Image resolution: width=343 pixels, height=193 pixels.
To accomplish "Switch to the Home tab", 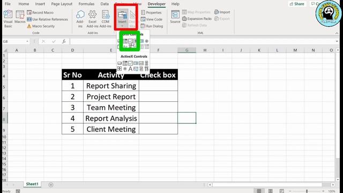I will coord(24,4).
